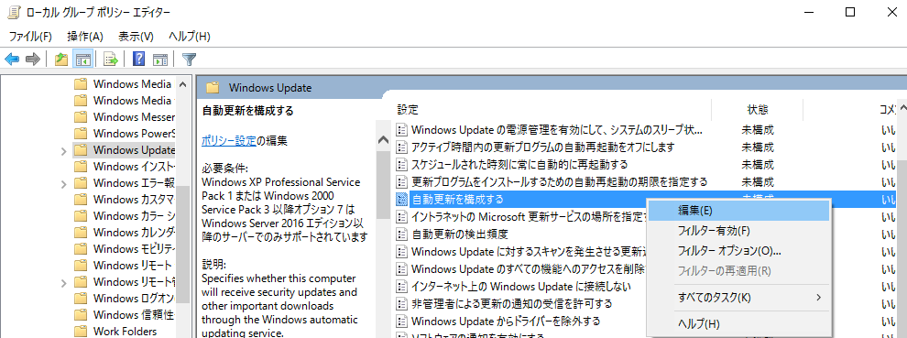Select the Windows インスト tree item
907x338 pixels.
click(134, 167)
